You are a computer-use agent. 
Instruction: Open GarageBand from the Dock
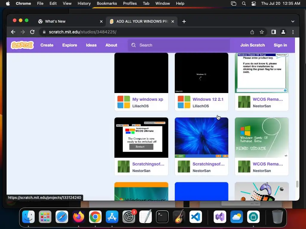pyautogui.click(x=179, y=217)
